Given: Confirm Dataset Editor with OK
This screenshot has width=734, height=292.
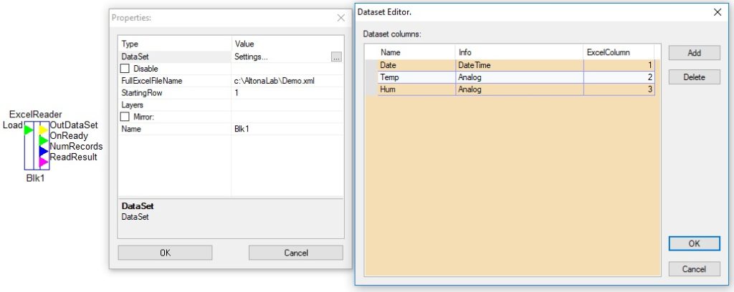Looking at the screenshot, I should (x=694, y=243).
